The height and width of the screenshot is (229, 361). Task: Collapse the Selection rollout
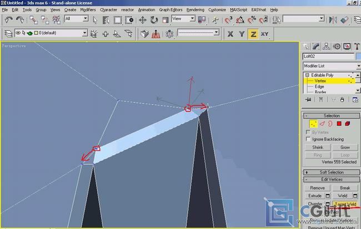332,116
